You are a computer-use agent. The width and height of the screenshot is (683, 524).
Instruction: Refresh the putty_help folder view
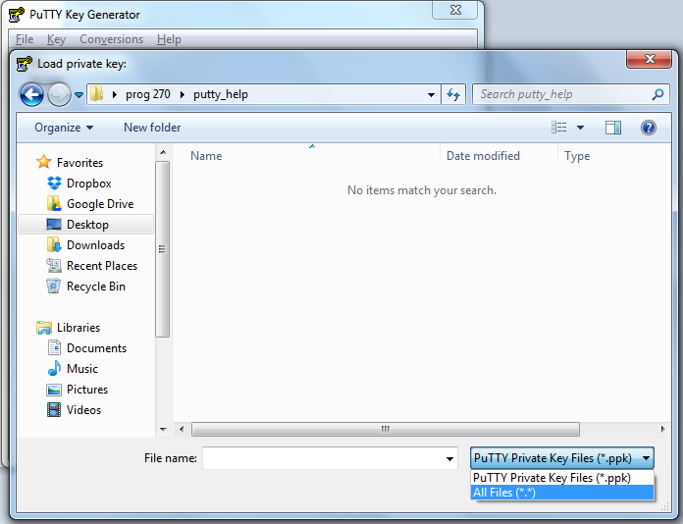453,94
